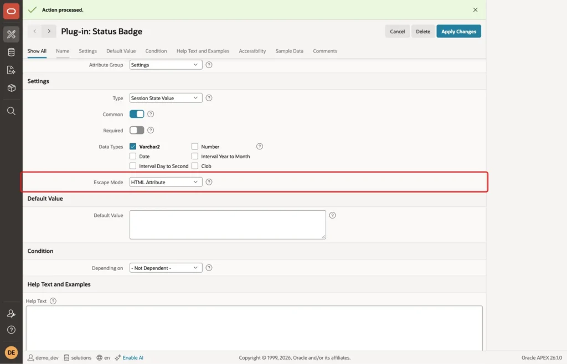Screen dimensions: 567x364
Task: Turn off the Common switch
Action: (137, 114)
